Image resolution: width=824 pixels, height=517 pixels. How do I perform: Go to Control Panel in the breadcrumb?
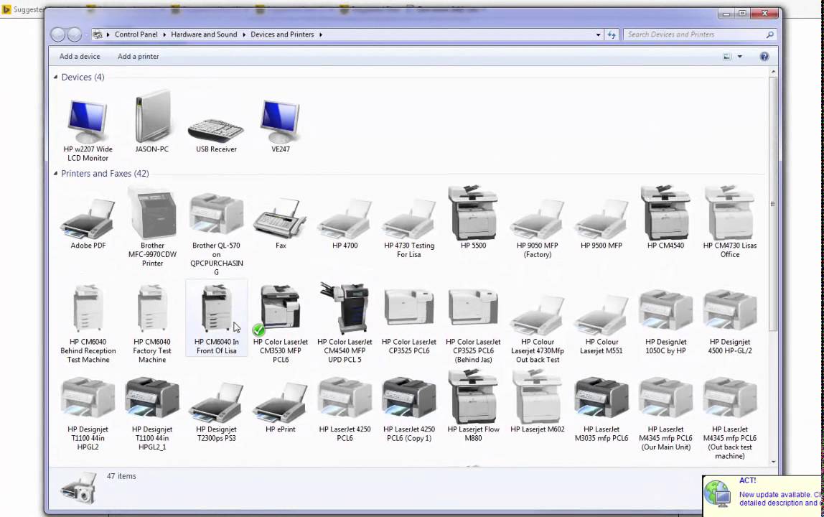click(x=136, y=34)
